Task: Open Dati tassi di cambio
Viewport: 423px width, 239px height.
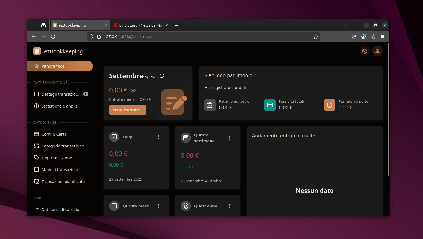Action: coord(60,209)
